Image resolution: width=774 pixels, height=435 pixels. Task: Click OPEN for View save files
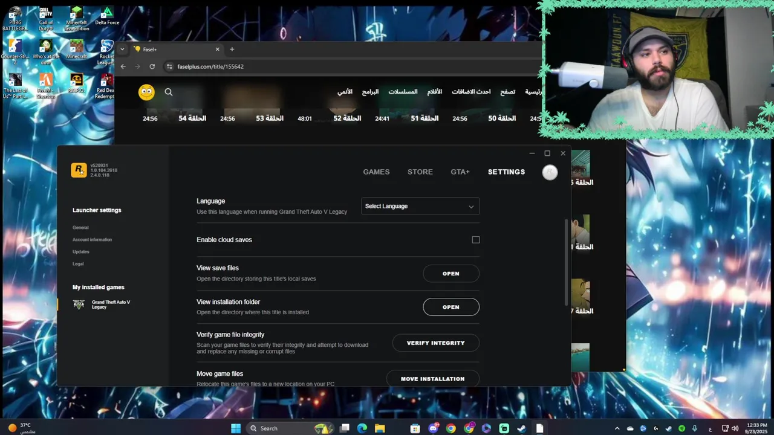tap(451, 274)
